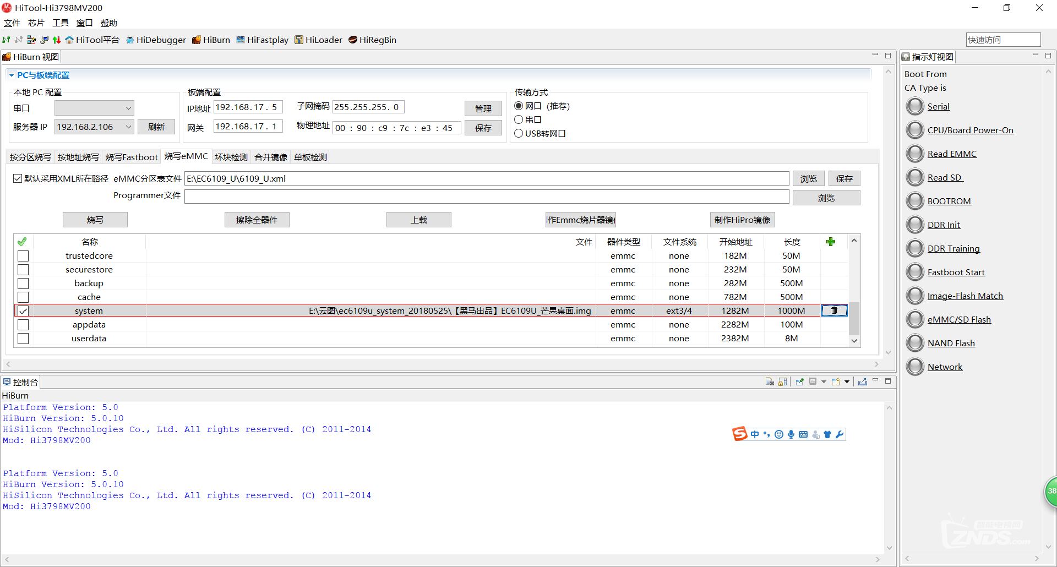Uncheck the system partition checkbox

tap(23, 310)
